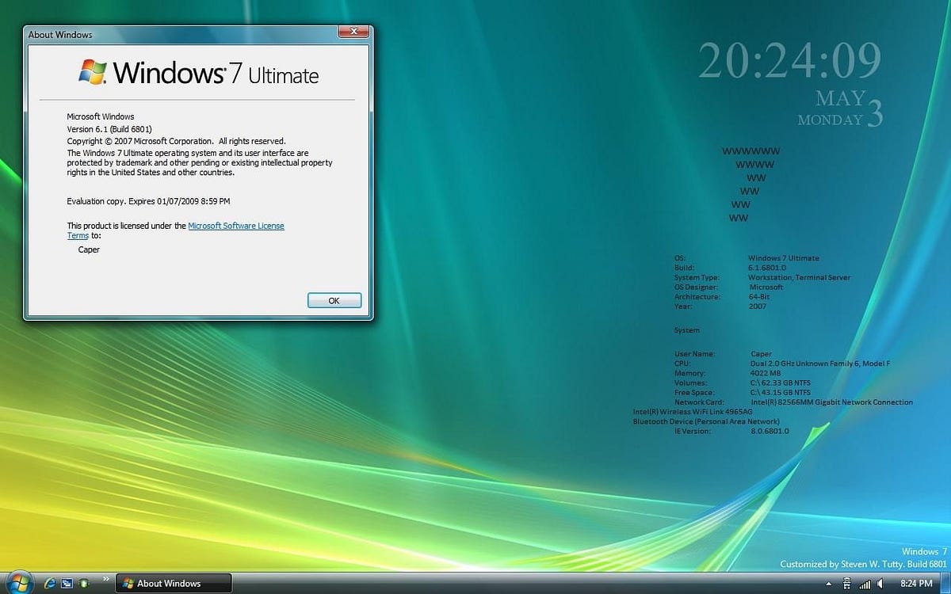951x594 pixels.
Task: Click OK in About Windows dialog
Action: (334, 300)
